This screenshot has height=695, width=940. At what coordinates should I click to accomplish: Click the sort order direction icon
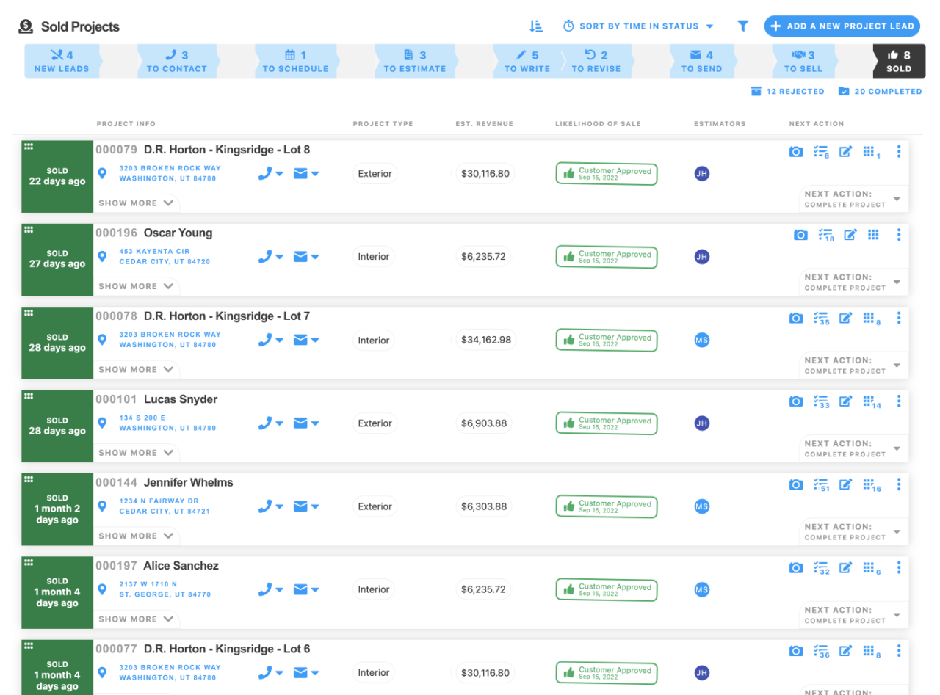(536, 26)
